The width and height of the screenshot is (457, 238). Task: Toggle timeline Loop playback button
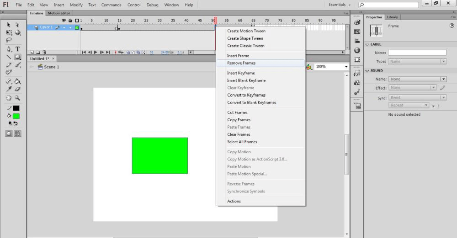pyautogui.click(x=121, y=52)
